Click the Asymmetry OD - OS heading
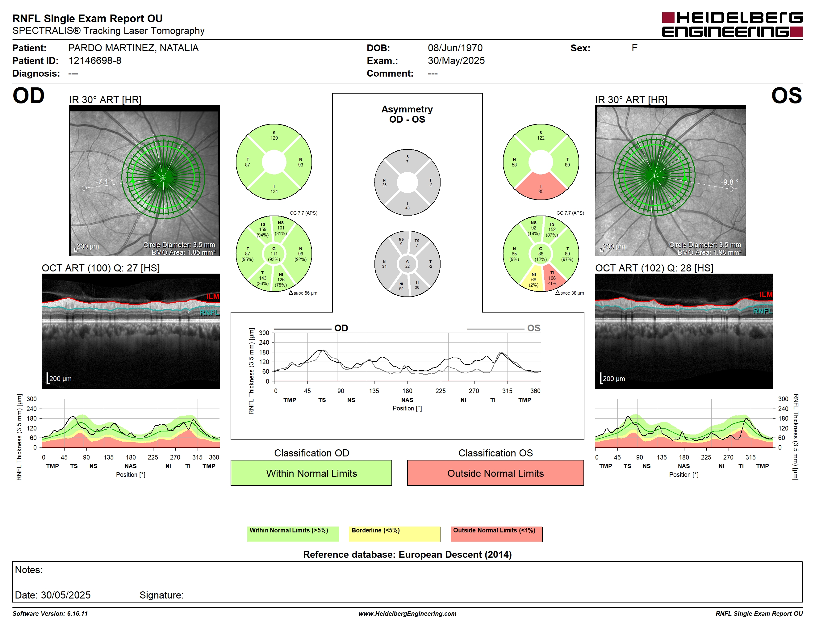Image resolution: width=815 pixels, height=630 pixels. [407, 114]
